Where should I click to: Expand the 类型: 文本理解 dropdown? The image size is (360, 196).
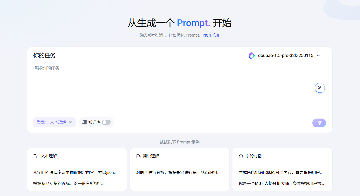point(54,122)
